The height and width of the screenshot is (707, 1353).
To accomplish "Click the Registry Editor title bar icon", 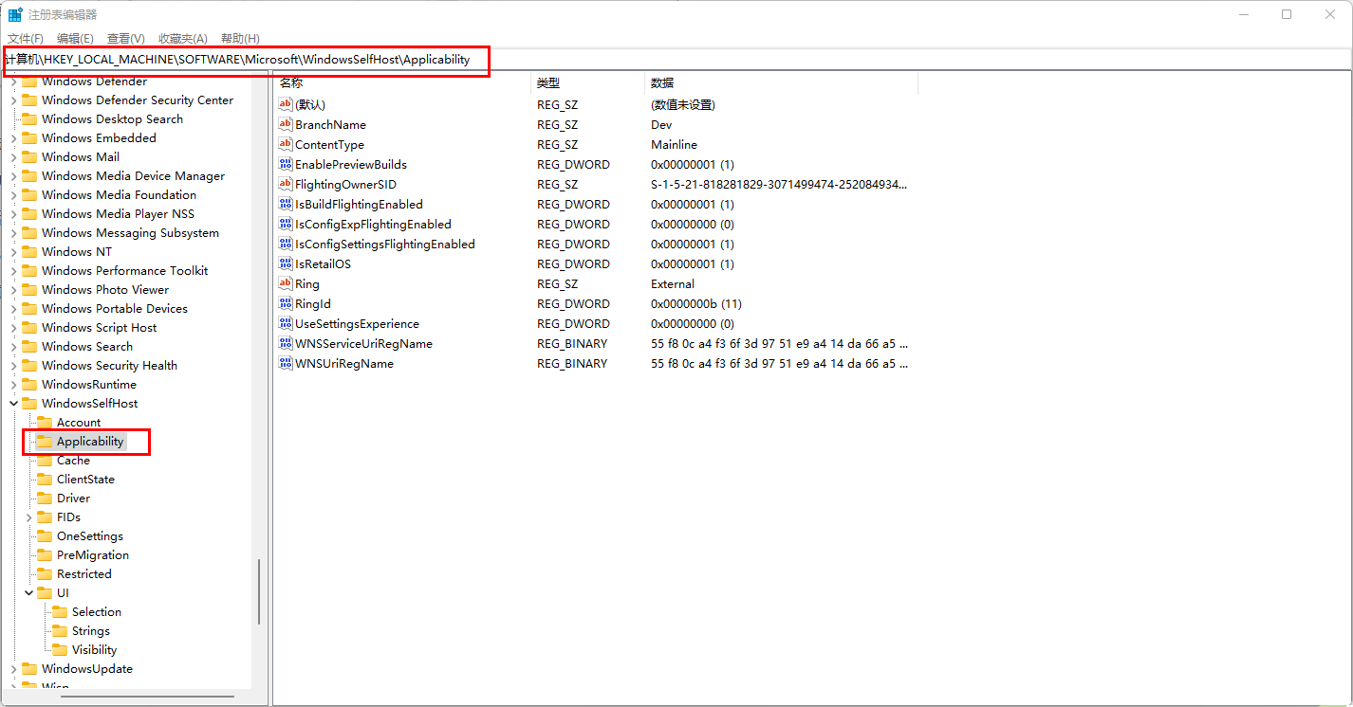I will 14,13.
